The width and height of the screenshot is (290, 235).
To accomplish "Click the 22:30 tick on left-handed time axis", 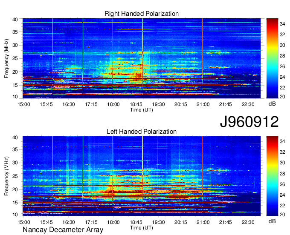I will coord(248,222).
